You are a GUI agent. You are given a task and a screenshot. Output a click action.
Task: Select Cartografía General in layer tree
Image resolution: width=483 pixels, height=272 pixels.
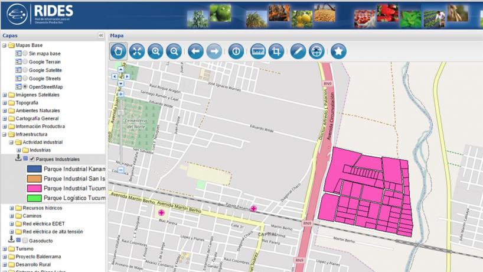(x=37, y=118)
